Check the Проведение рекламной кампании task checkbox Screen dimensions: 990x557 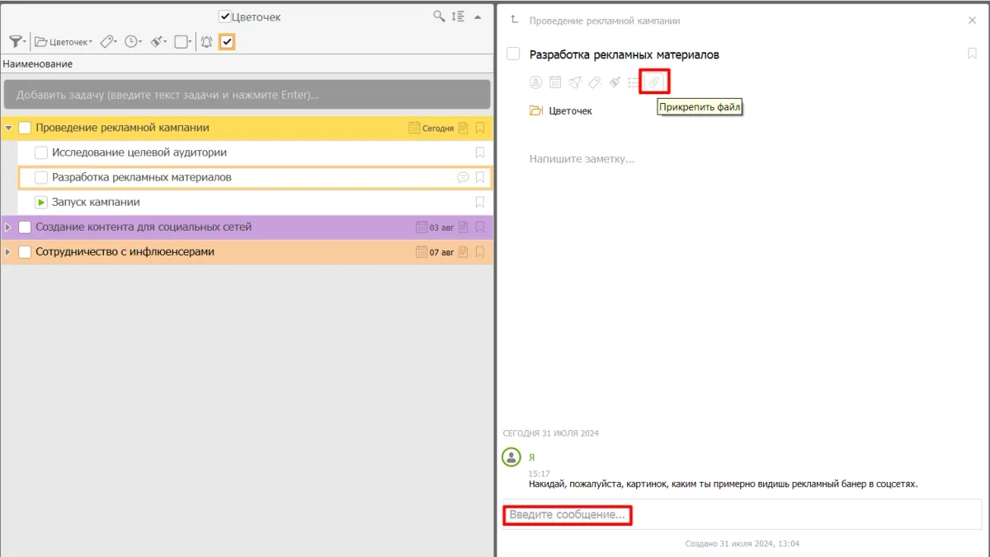25,128
